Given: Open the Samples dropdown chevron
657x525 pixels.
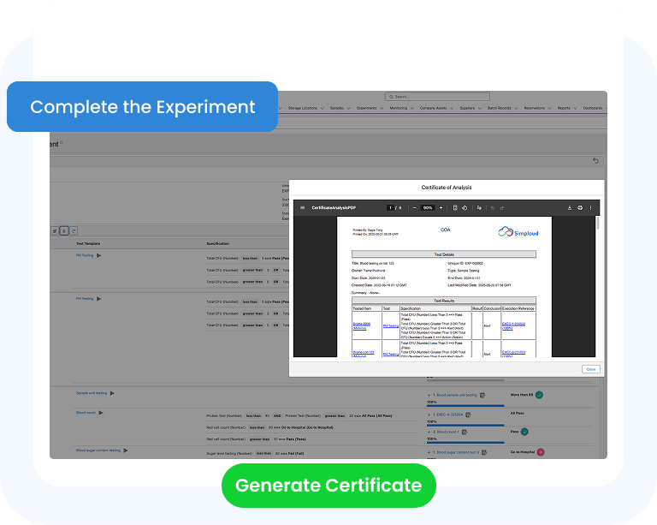Looking at the screenshot, I should (349, 108).
